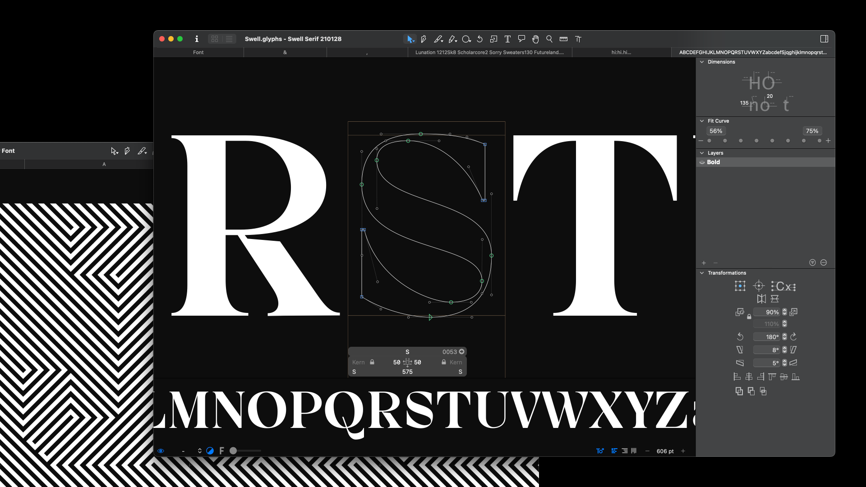Screen dimensions: 866x487
Task: Switch to the Font tab
Action: pos(198,52)
